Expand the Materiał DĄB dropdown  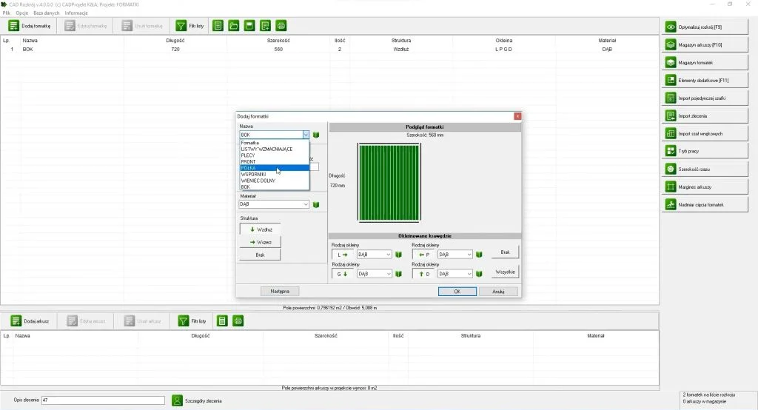[x=305, y=204]
